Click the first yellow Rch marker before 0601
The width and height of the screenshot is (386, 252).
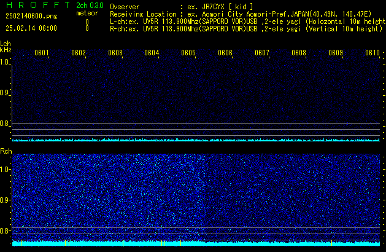click(21, 243)
